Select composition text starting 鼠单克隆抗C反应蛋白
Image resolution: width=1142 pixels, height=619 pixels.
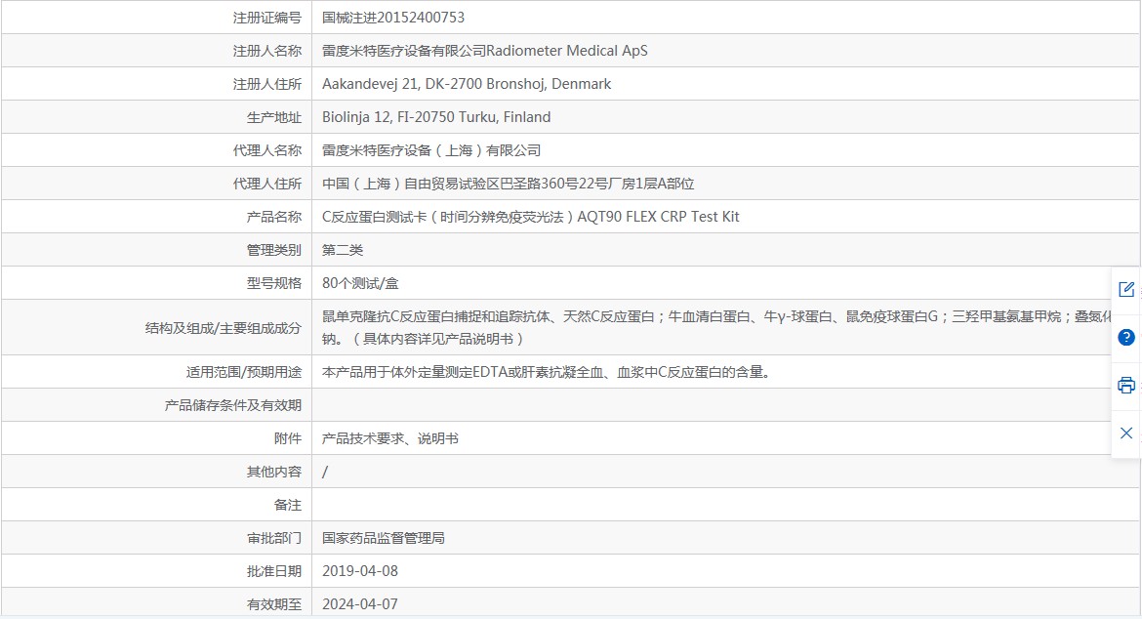pyautogui.click(x=716, y=328)
